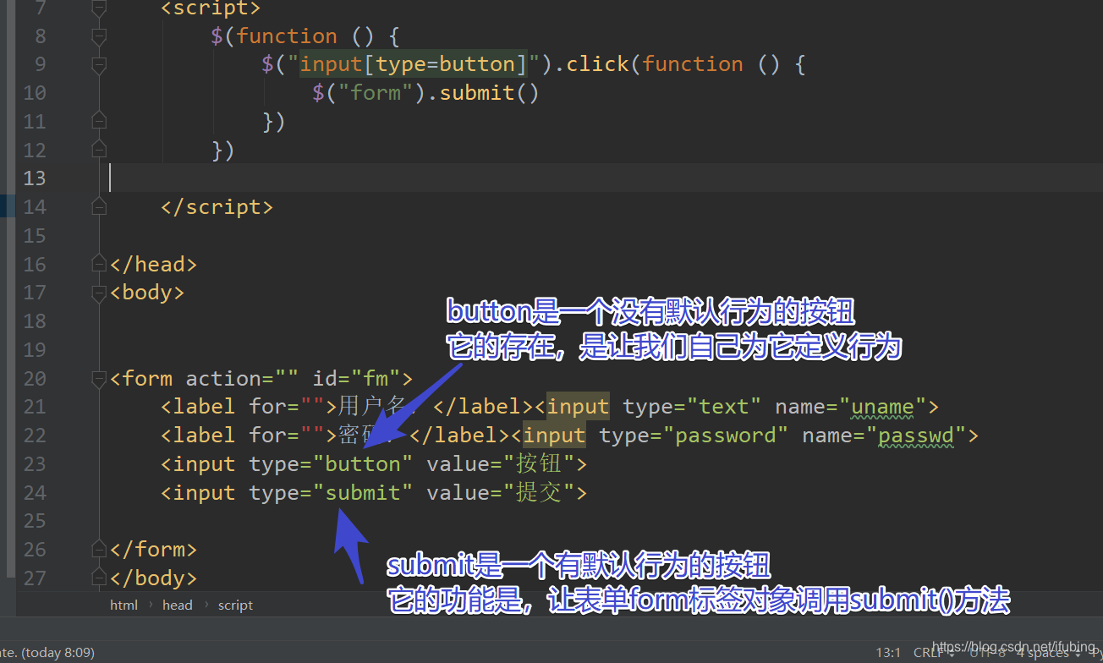Select the html breadcrumb
Viewport: 1103px width, 663px height.
[x=123, y=605]
